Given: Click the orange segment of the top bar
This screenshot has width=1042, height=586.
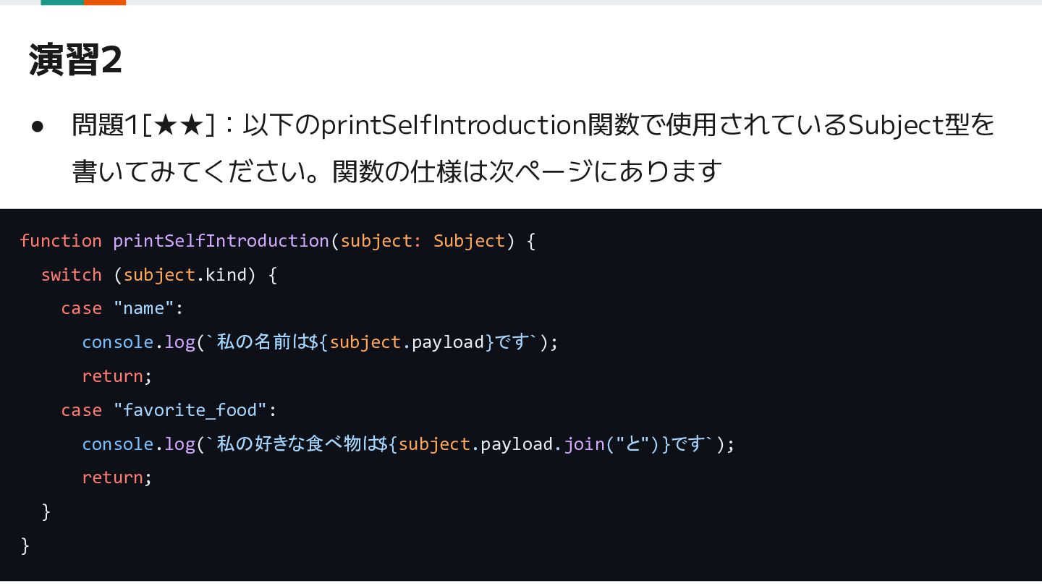Looking at the screenshot, I should point(105,2).
